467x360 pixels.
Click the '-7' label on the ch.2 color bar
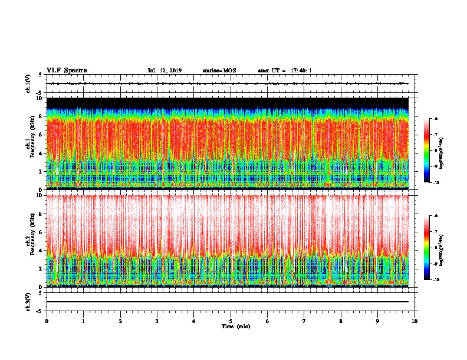click(435, 232)
